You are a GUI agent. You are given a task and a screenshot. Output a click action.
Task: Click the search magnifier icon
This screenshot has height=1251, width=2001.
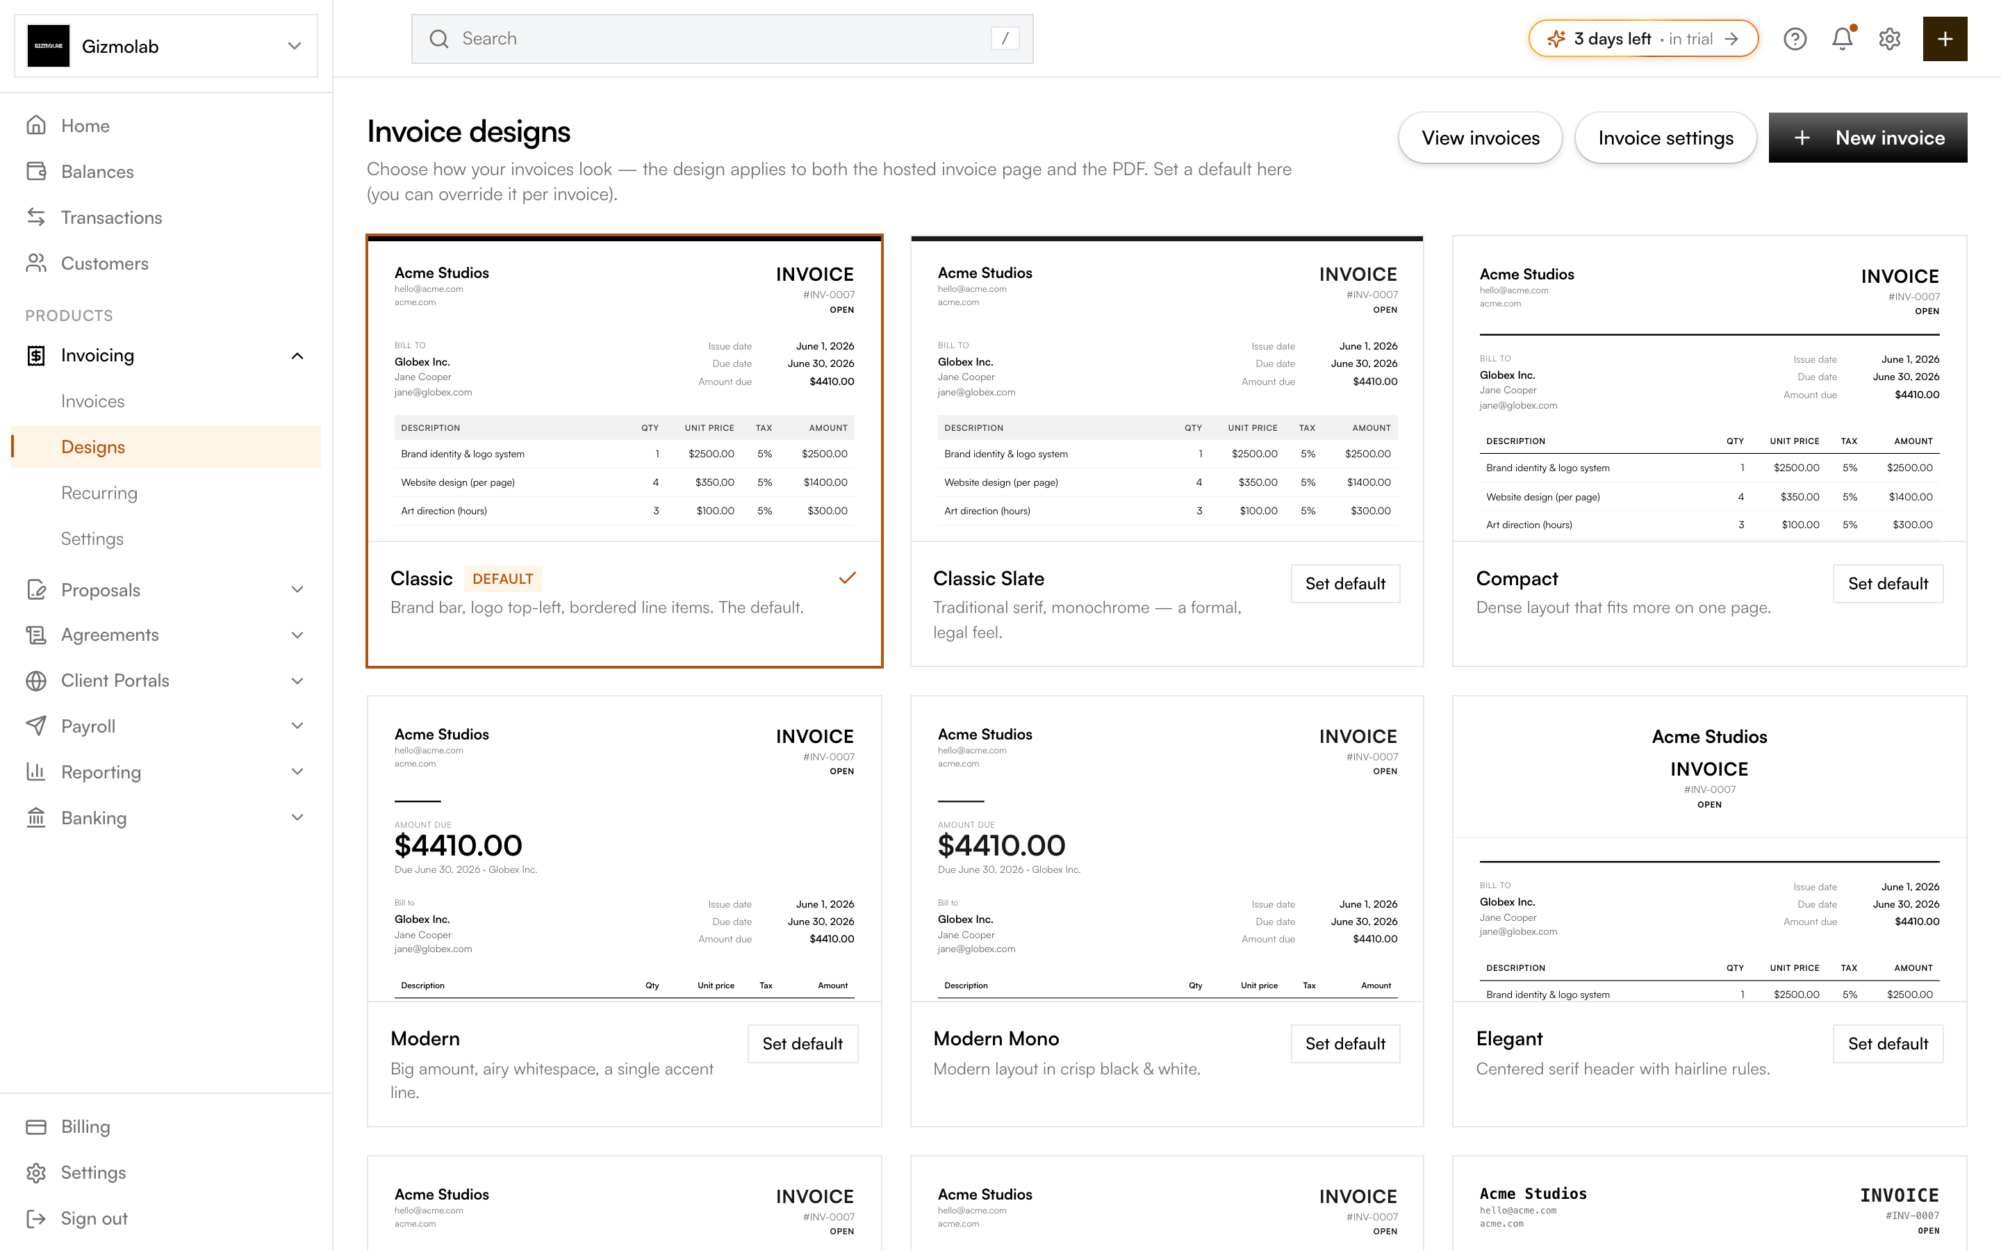pos(439,39)
